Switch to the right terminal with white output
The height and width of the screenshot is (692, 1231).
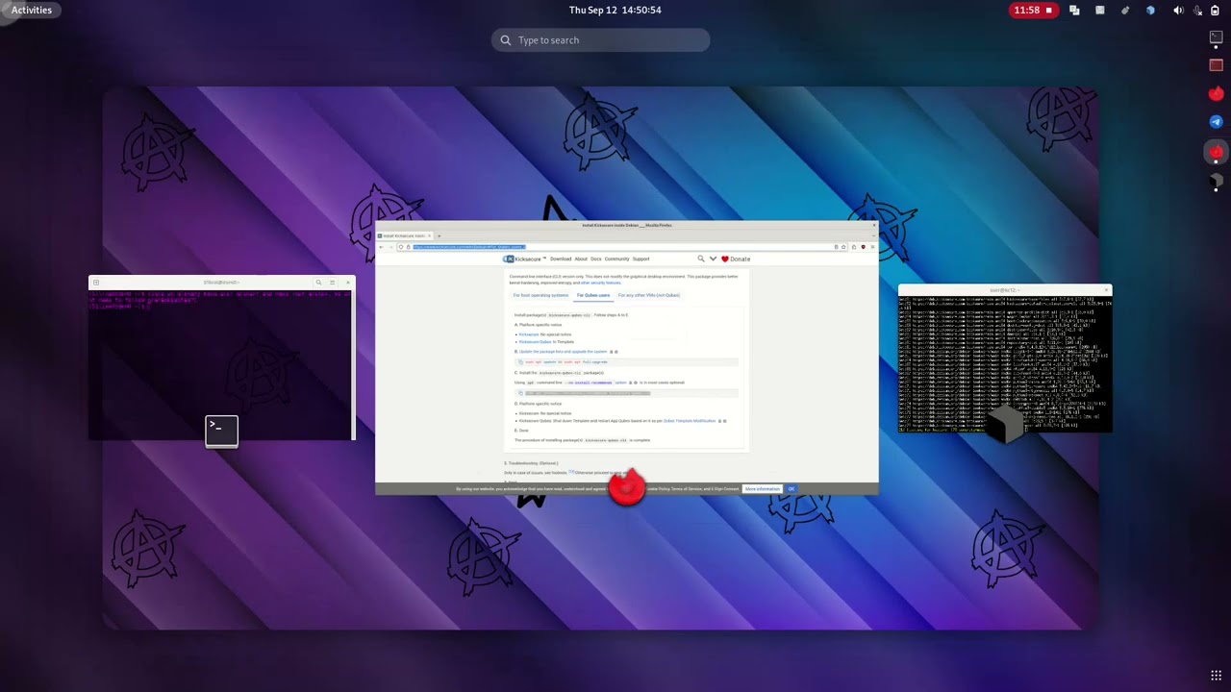[x=1005, y=358]
